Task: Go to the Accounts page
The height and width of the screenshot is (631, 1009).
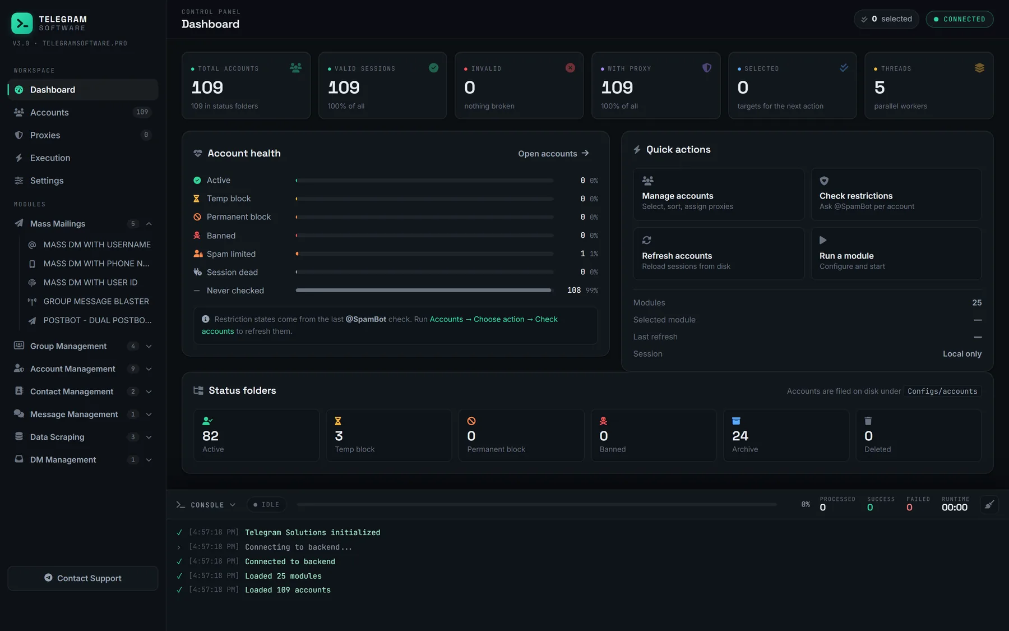Action: (83, 112)
